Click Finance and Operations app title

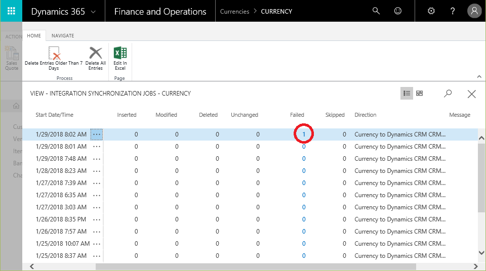click(x=160, y=12)
